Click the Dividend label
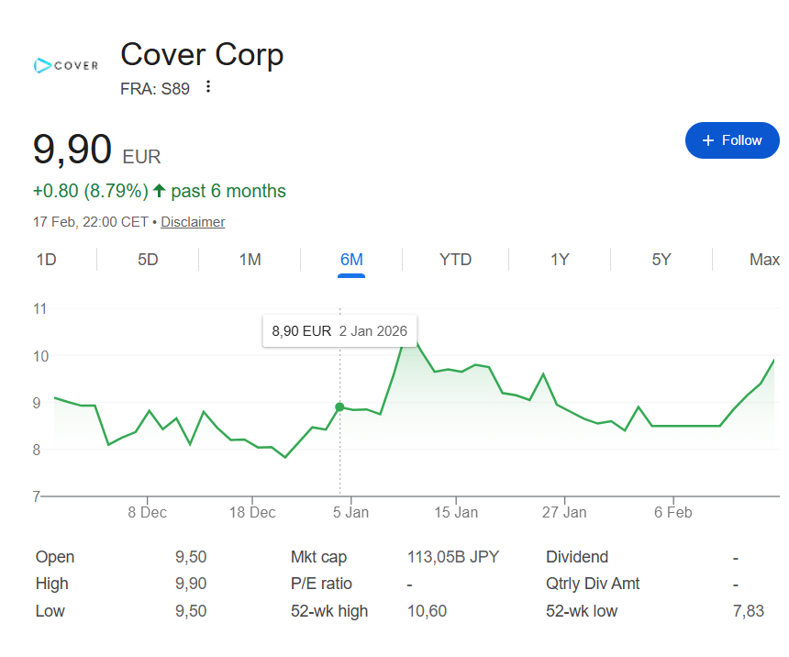789x657 pixels. (x=577, y=557)
